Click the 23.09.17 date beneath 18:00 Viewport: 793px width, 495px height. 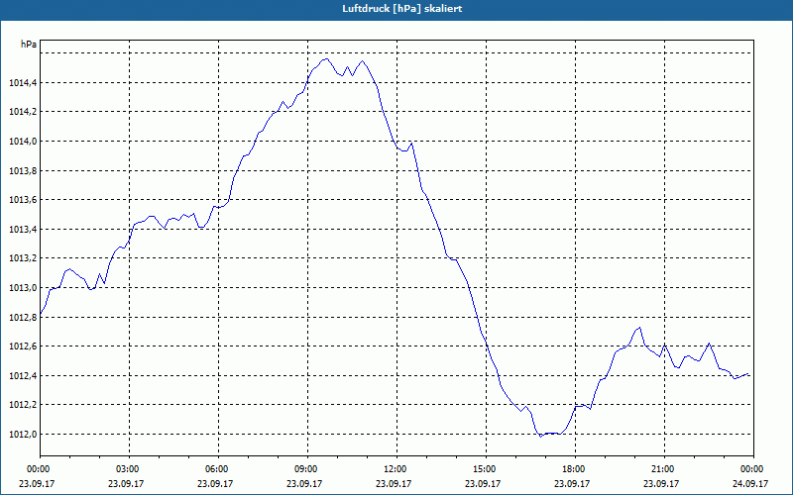point(572,483)
